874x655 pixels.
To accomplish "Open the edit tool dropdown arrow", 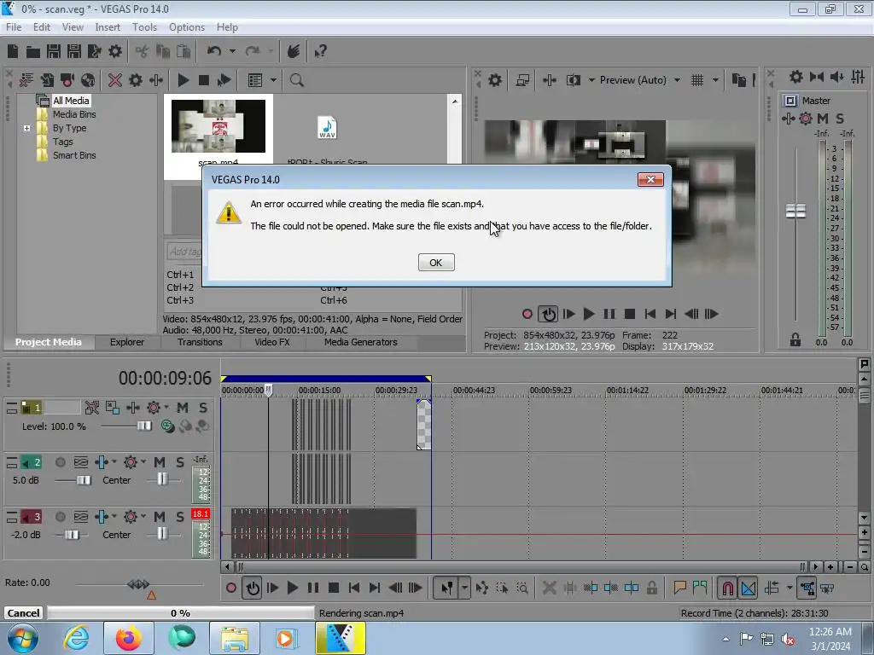I will point(464,588).
